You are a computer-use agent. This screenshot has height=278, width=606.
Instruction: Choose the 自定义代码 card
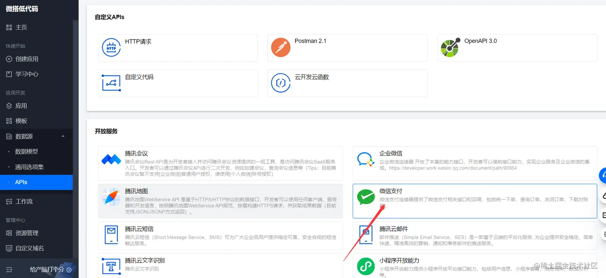click(178, 83)
